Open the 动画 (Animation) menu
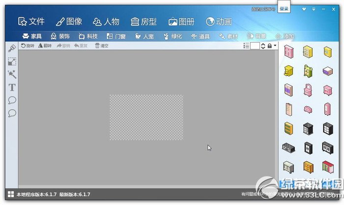Viewport: 344px width, 205px height. click(219, 22)
